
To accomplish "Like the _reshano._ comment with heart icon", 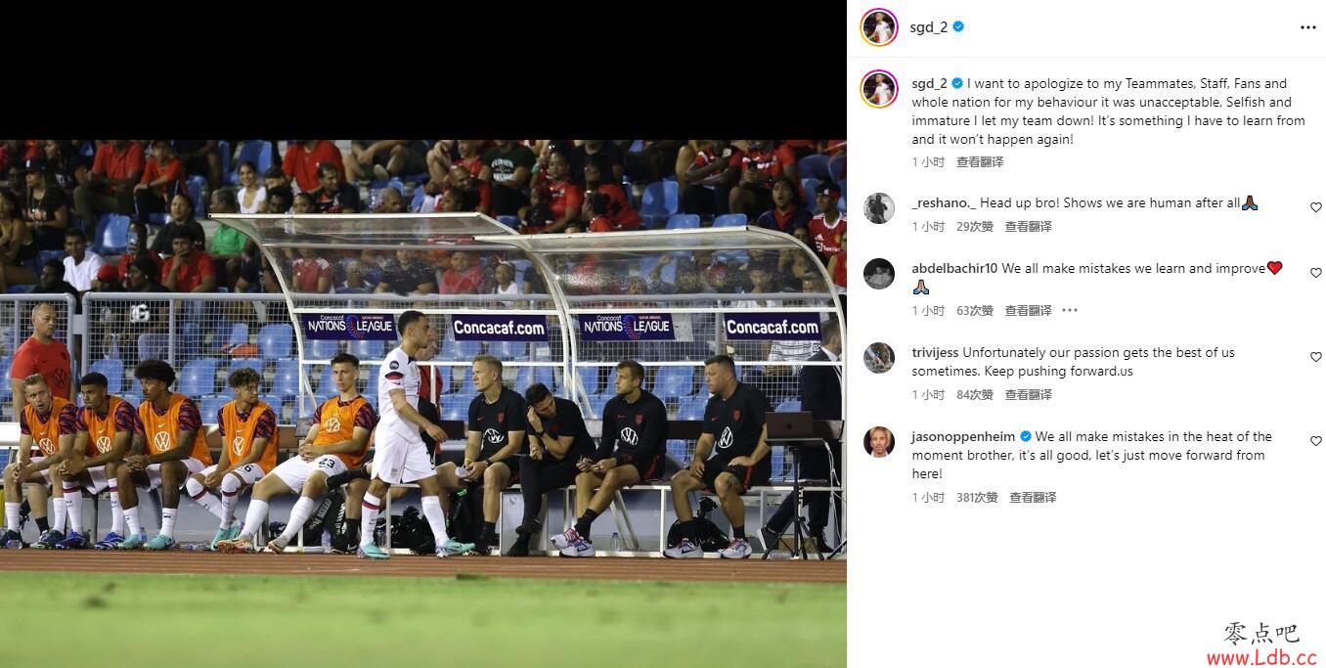I will (1315, 207).
